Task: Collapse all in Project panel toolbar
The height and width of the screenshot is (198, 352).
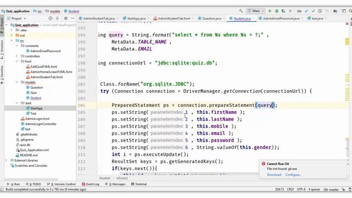Action: [57, 18]
